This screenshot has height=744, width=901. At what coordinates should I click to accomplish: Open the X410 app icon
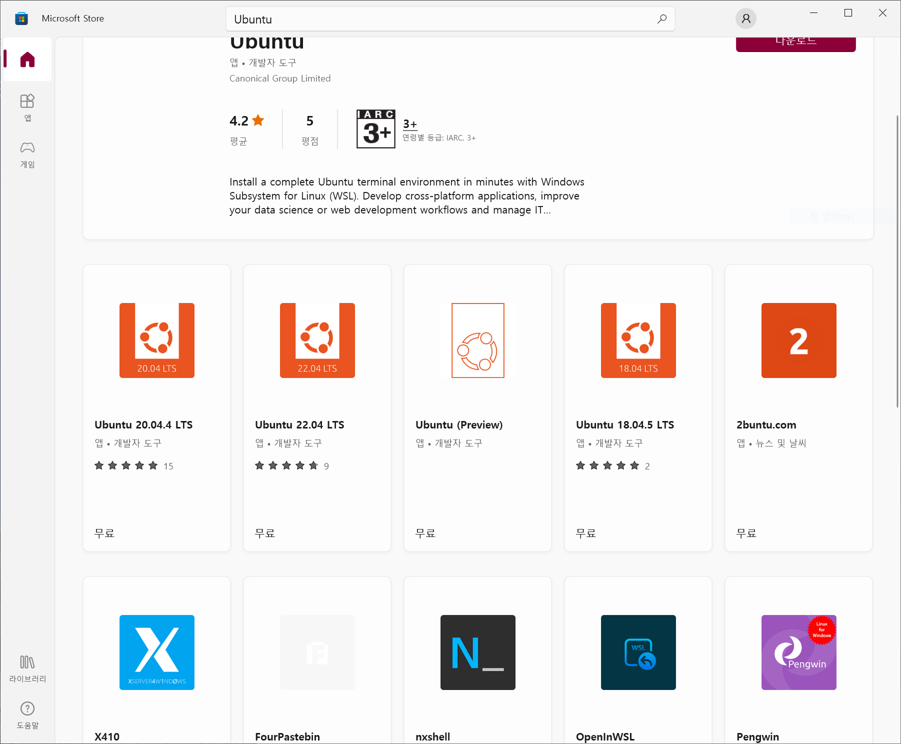coord(157,652)
